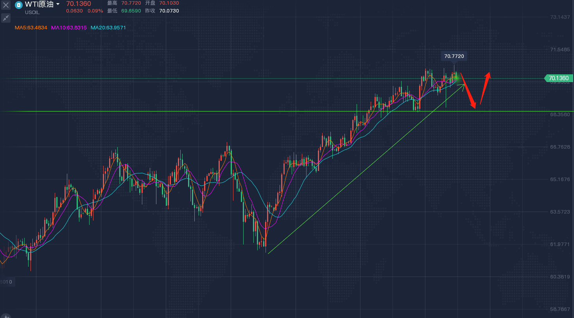Click the 0.09% change percentage
The width and height of the screenshot is (574, 318).
pyautogui.click(x=95, y=11)
